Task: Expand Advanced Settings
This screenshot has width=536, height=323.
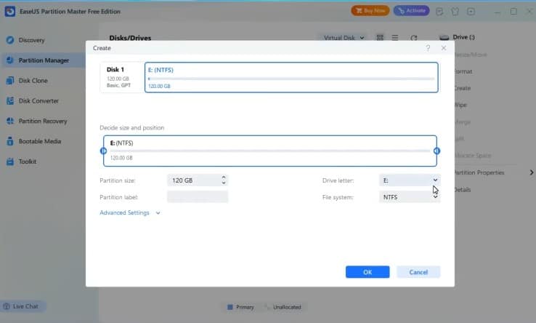Action: pos(130,212)
